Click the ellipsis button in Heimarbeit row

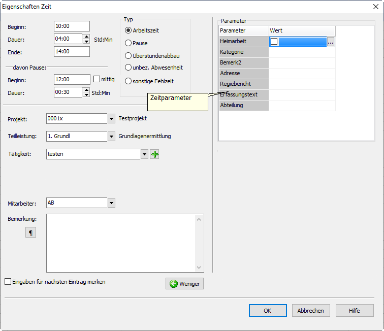coord(331,42)
